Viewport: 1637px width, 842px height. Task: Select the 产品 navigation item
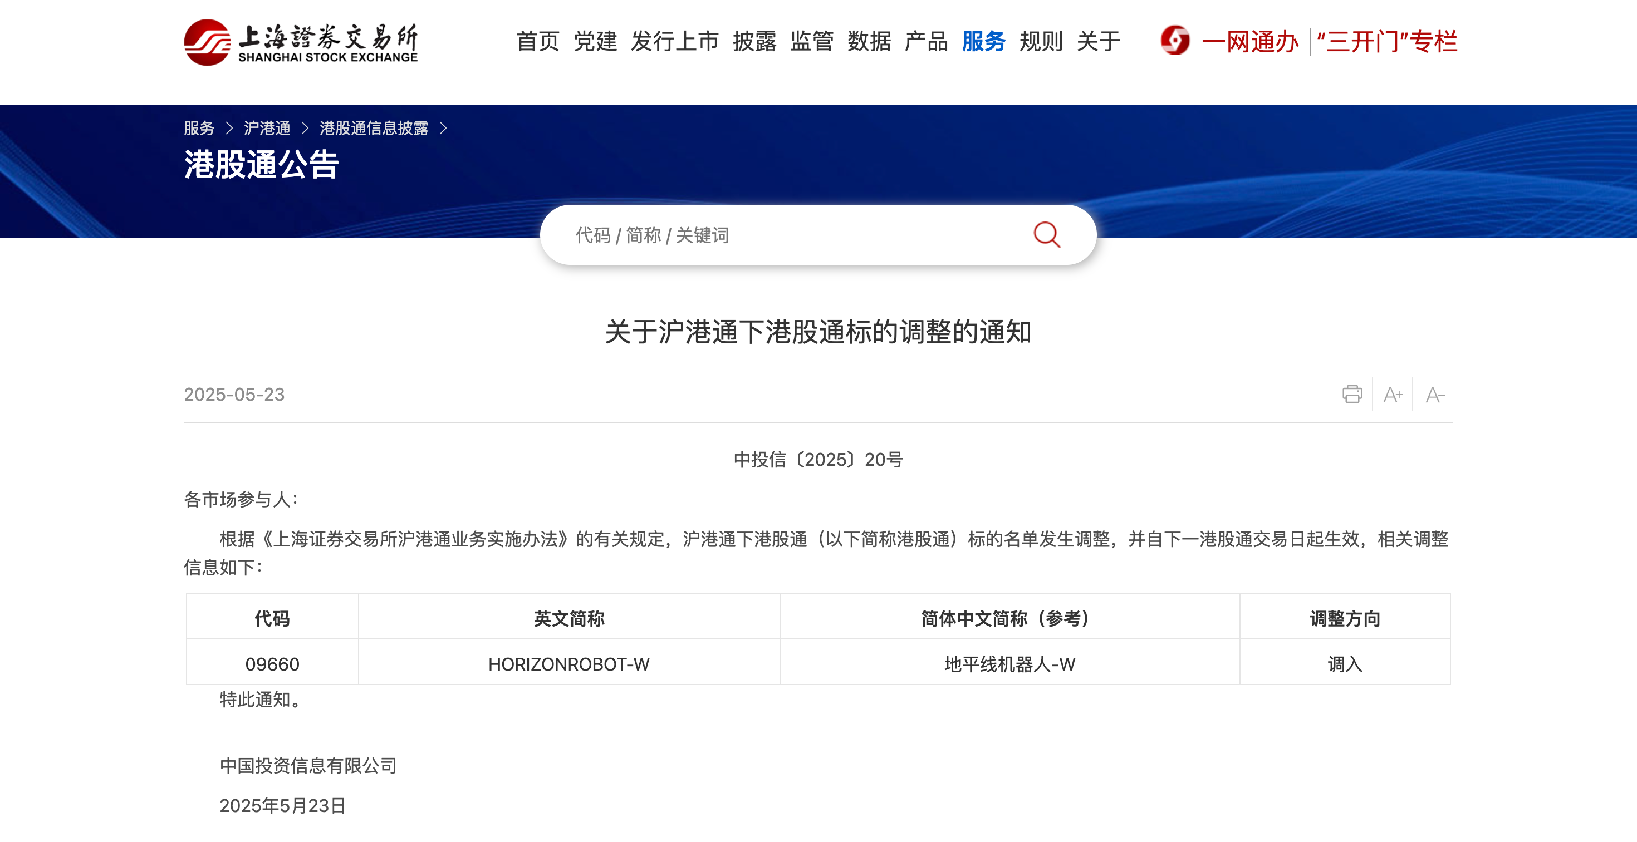pyautogui.click(x=926, y=41)
